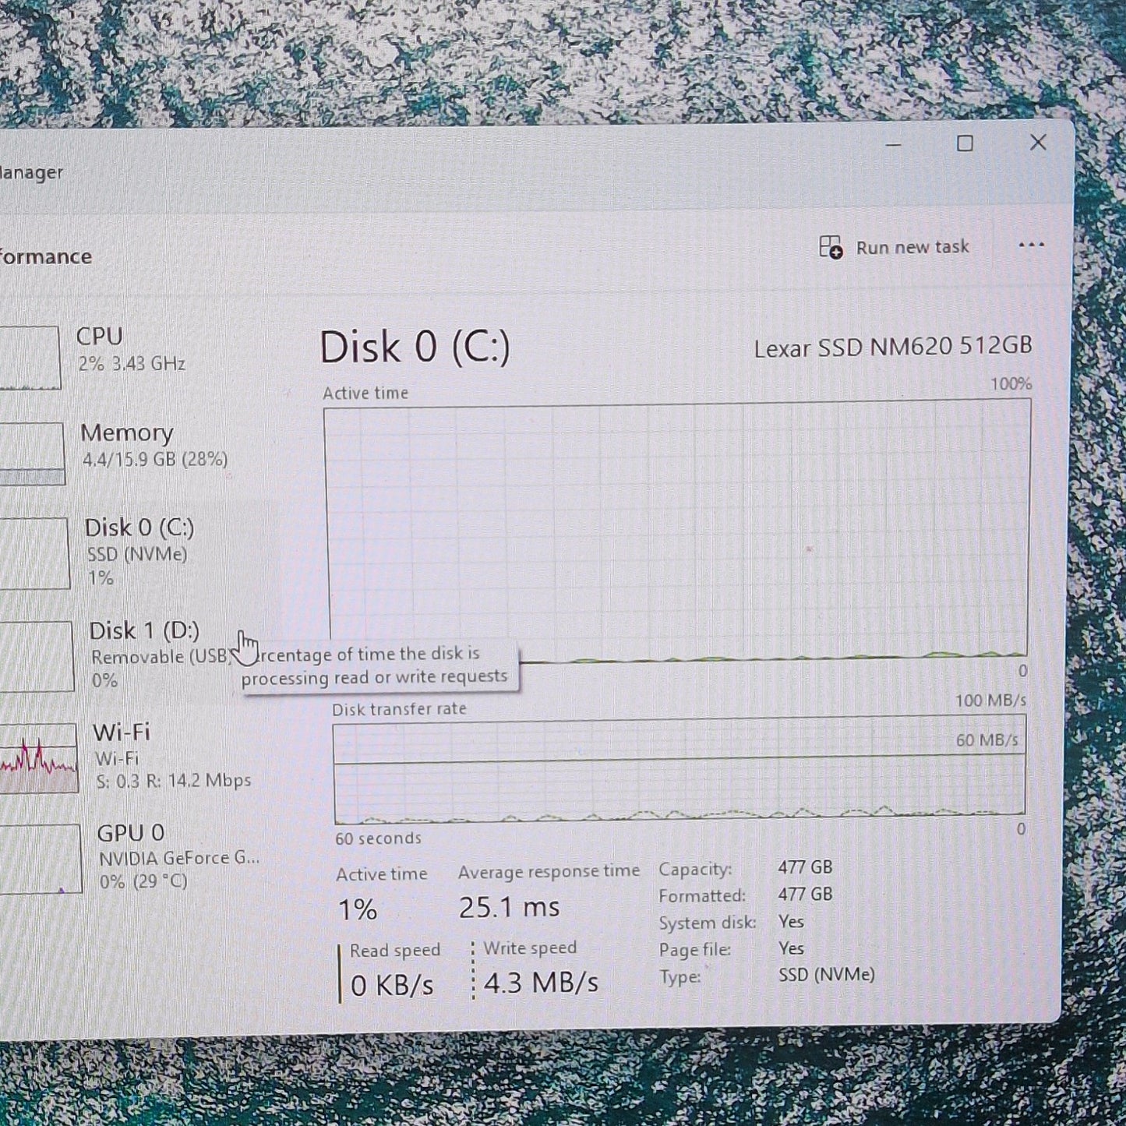The height and width of the screenshot is (1126, 1126).
Task: Click the Disk transfer rate graph
Action: (x=679, y=770)
